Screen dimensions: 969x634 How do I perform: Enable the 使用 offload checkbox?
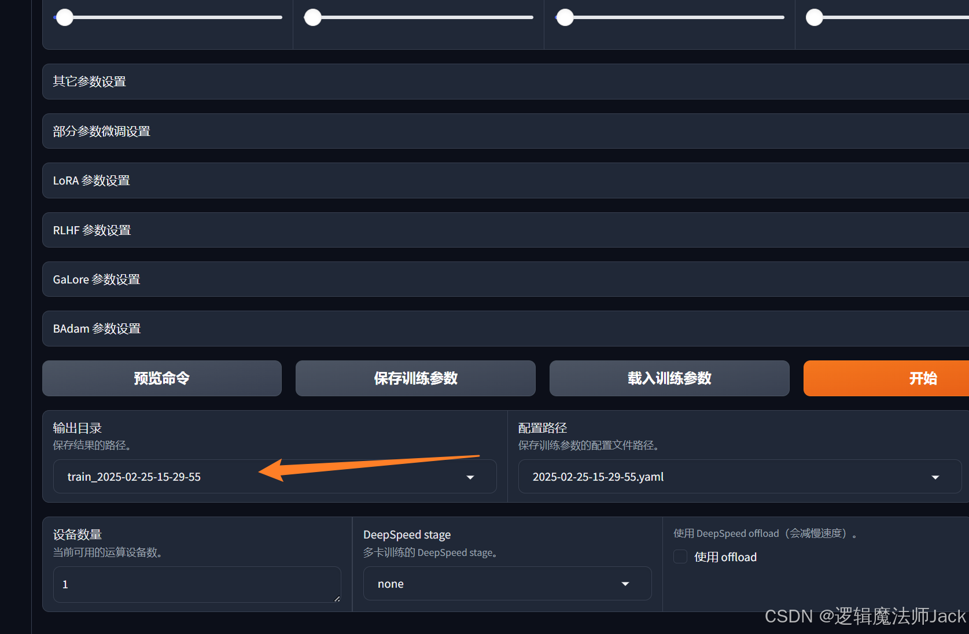click(x=680, y=557)
